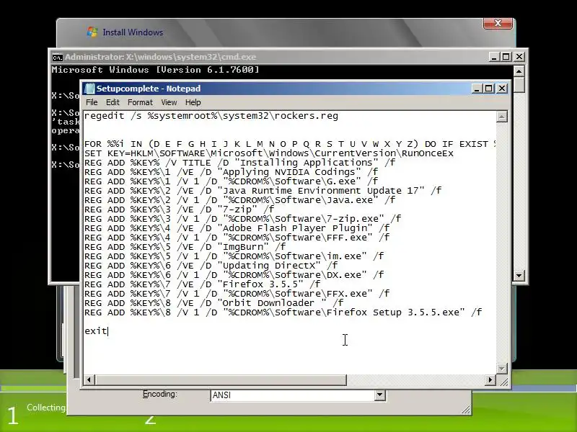Close the Administrator cmd.exe window
The width and height of the screenshot is (577, 432).
click(x=519, y=57)
